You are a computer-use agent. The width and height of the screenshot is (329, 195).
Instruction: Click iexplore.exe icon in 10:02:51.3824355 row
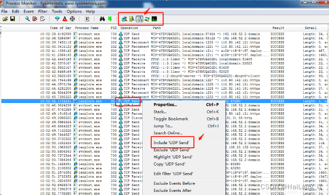point(76,181)
